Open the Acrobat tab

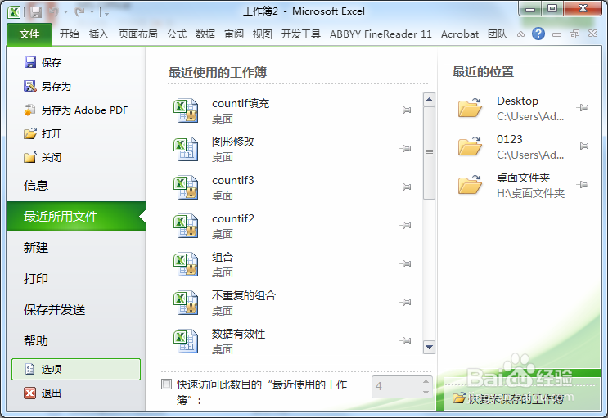pos(460,34)
